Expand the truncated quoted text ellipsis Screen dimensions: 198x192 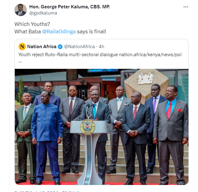(20, 61)
